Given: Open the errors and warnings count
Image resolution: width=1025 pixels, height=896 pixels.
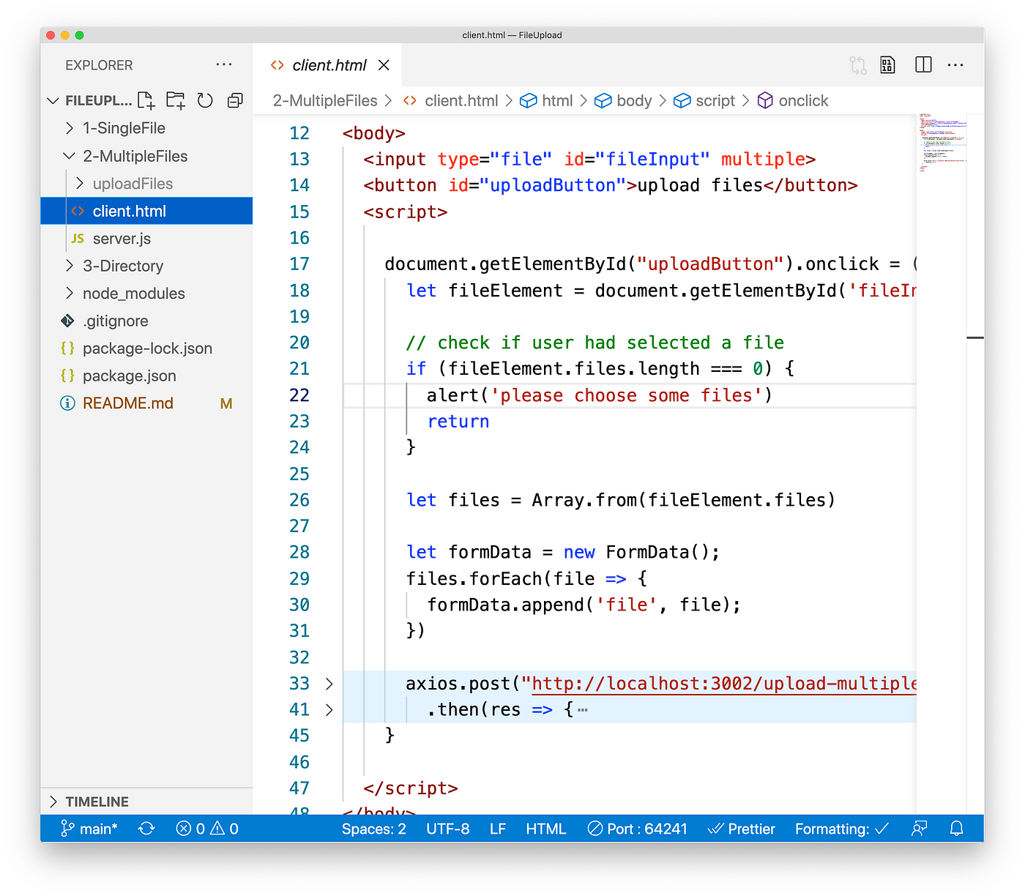Looking at the screenshot, I should 208,829.
